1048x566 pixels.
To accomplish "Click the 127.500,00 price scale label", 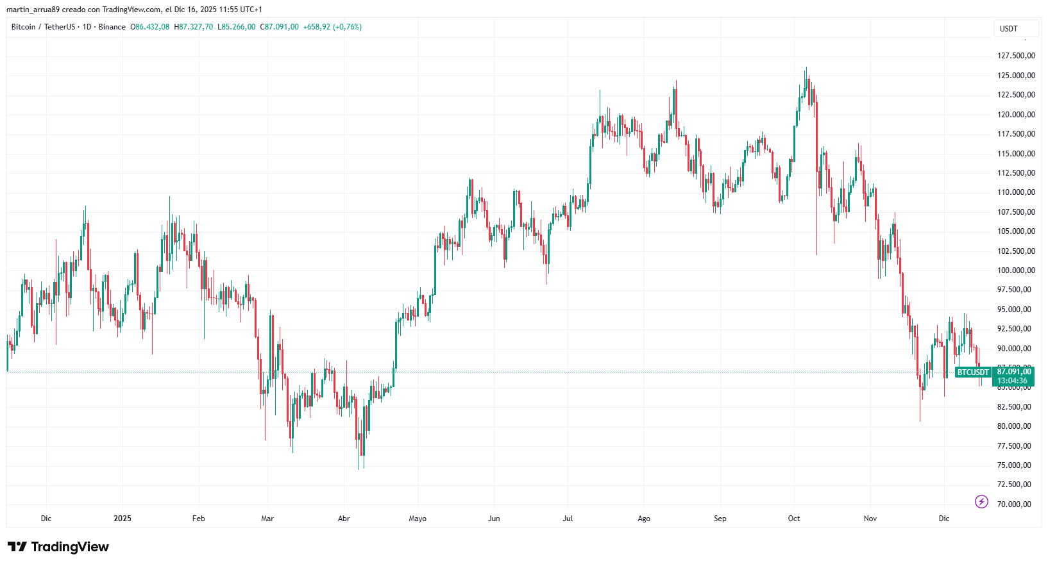I will [1016, 56].
